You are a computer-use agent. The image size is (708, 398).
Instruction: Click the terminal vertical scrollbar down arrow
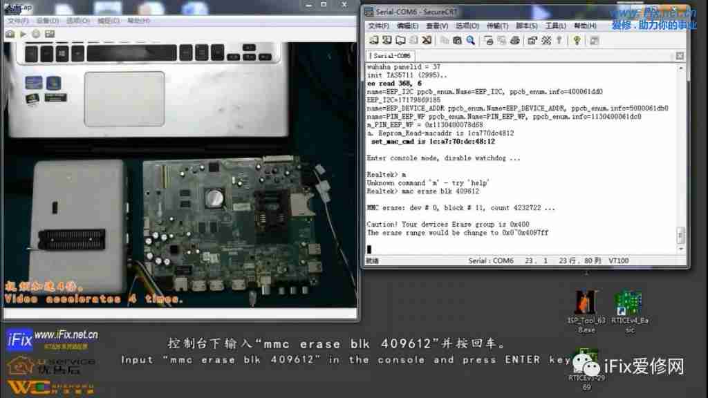[x=681, y=249]
